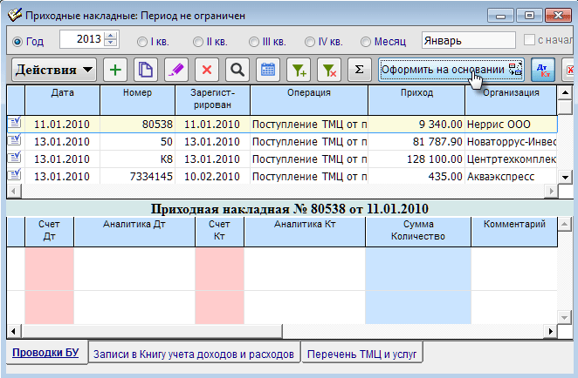Click the amount cell 435.00
578x378 pixels.
(x=416, y=177)
